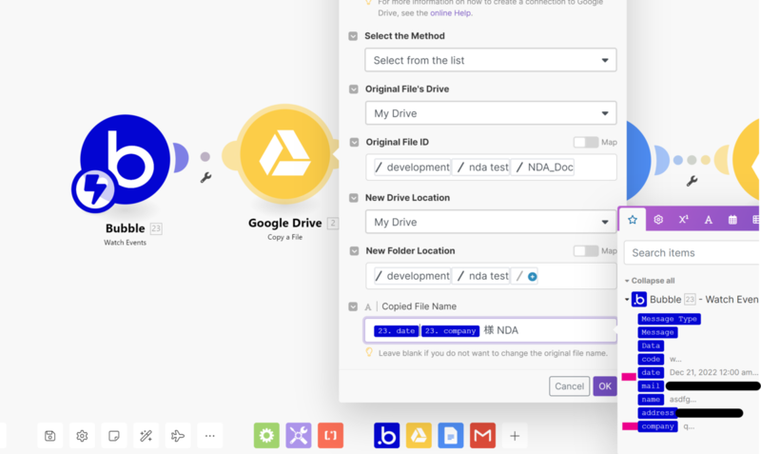Click the airplane explain flow icon
The width and height of the screenshot is (761, 454).
[178, 436]
